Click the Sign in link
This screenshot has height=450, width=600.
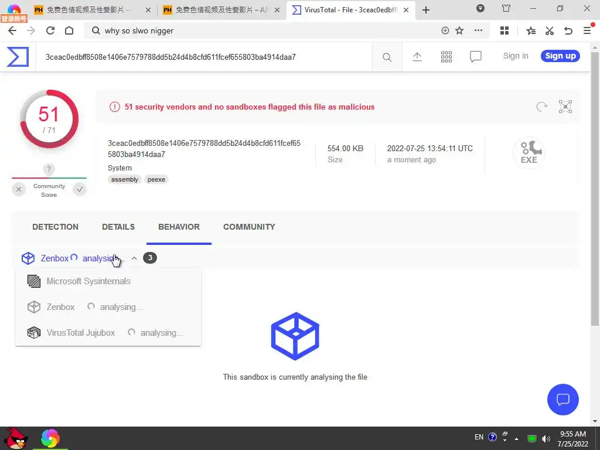point(516,56)
